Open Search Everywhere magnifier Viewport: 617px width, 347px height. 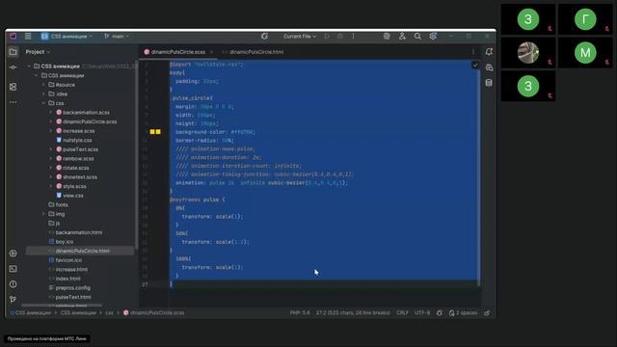[417, 37]
